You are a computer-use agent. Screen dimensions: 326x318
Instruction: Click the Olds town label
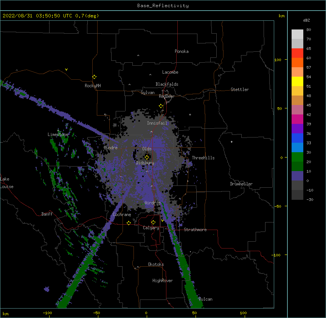tap(147, 149)
